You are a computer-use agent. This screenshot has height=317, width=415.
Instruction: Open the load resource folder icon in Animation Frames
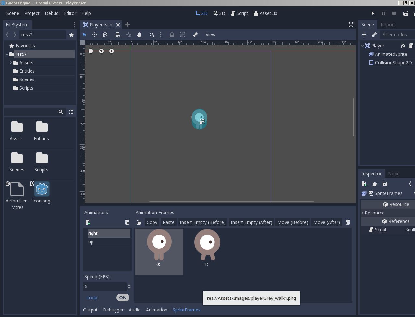tap(139, 222)
